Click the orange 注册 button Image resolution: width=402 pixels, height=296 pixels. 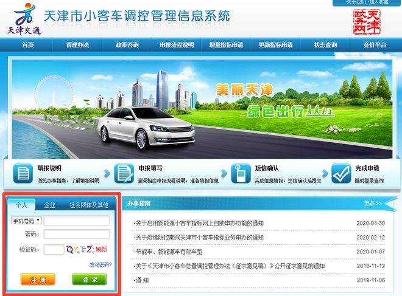tap(38, 280)
